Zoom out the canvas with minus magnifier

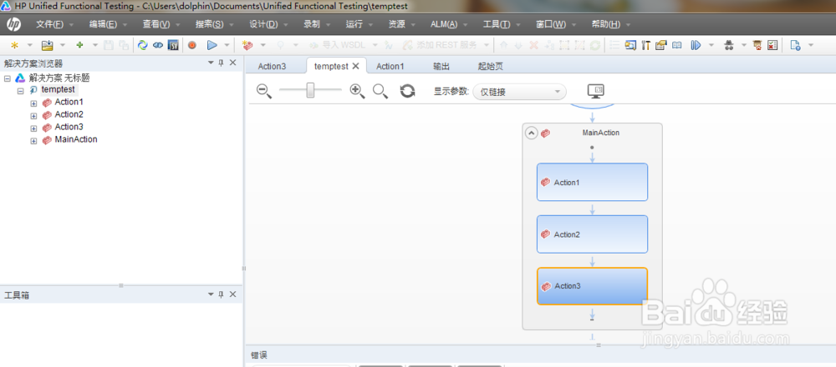pyautogui.click(x=264, y=91)
